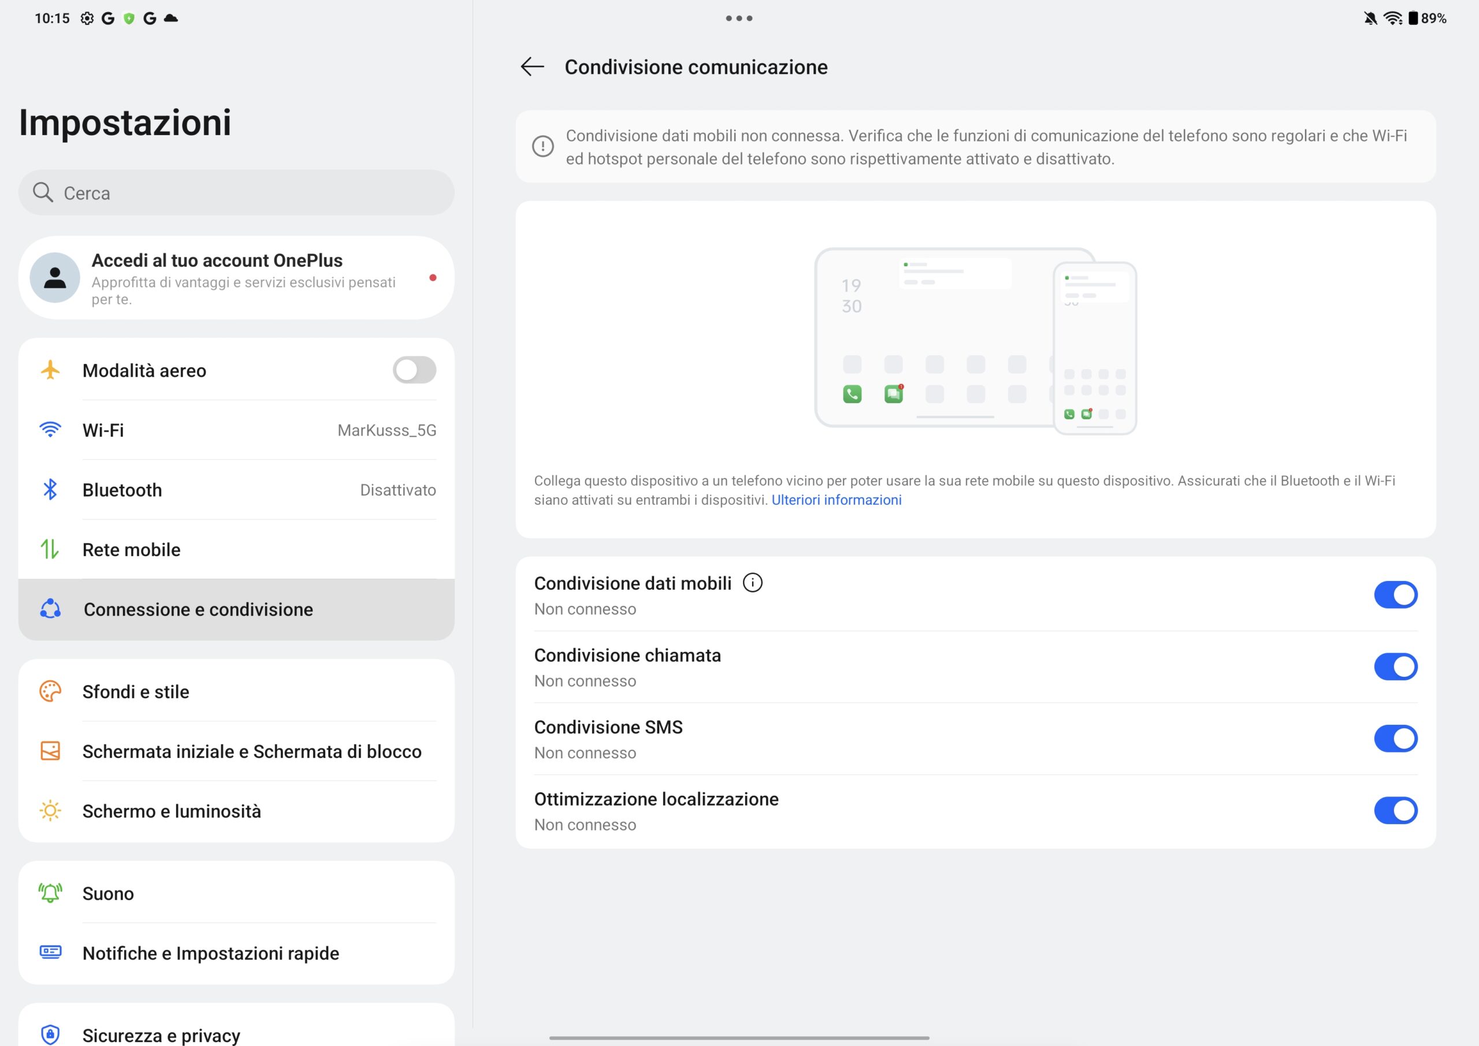Click Non connesso under Ottimizzazione localizzazione
Image resolution: width=1479 pixels, height=1046 pixels.
[585, 824]
